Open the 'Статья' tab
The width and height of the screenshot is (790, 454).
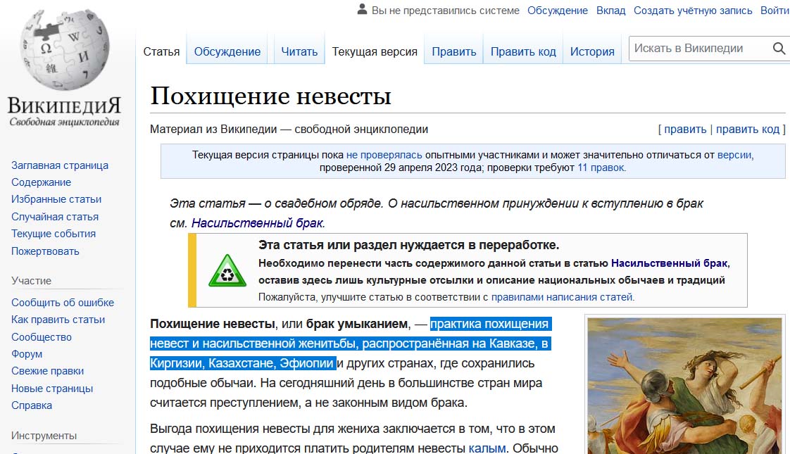point(161,51)
